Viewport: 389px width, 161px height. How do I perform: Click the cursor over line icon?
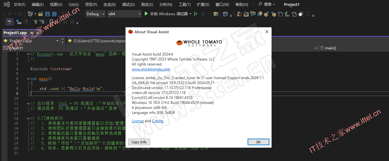19,22
